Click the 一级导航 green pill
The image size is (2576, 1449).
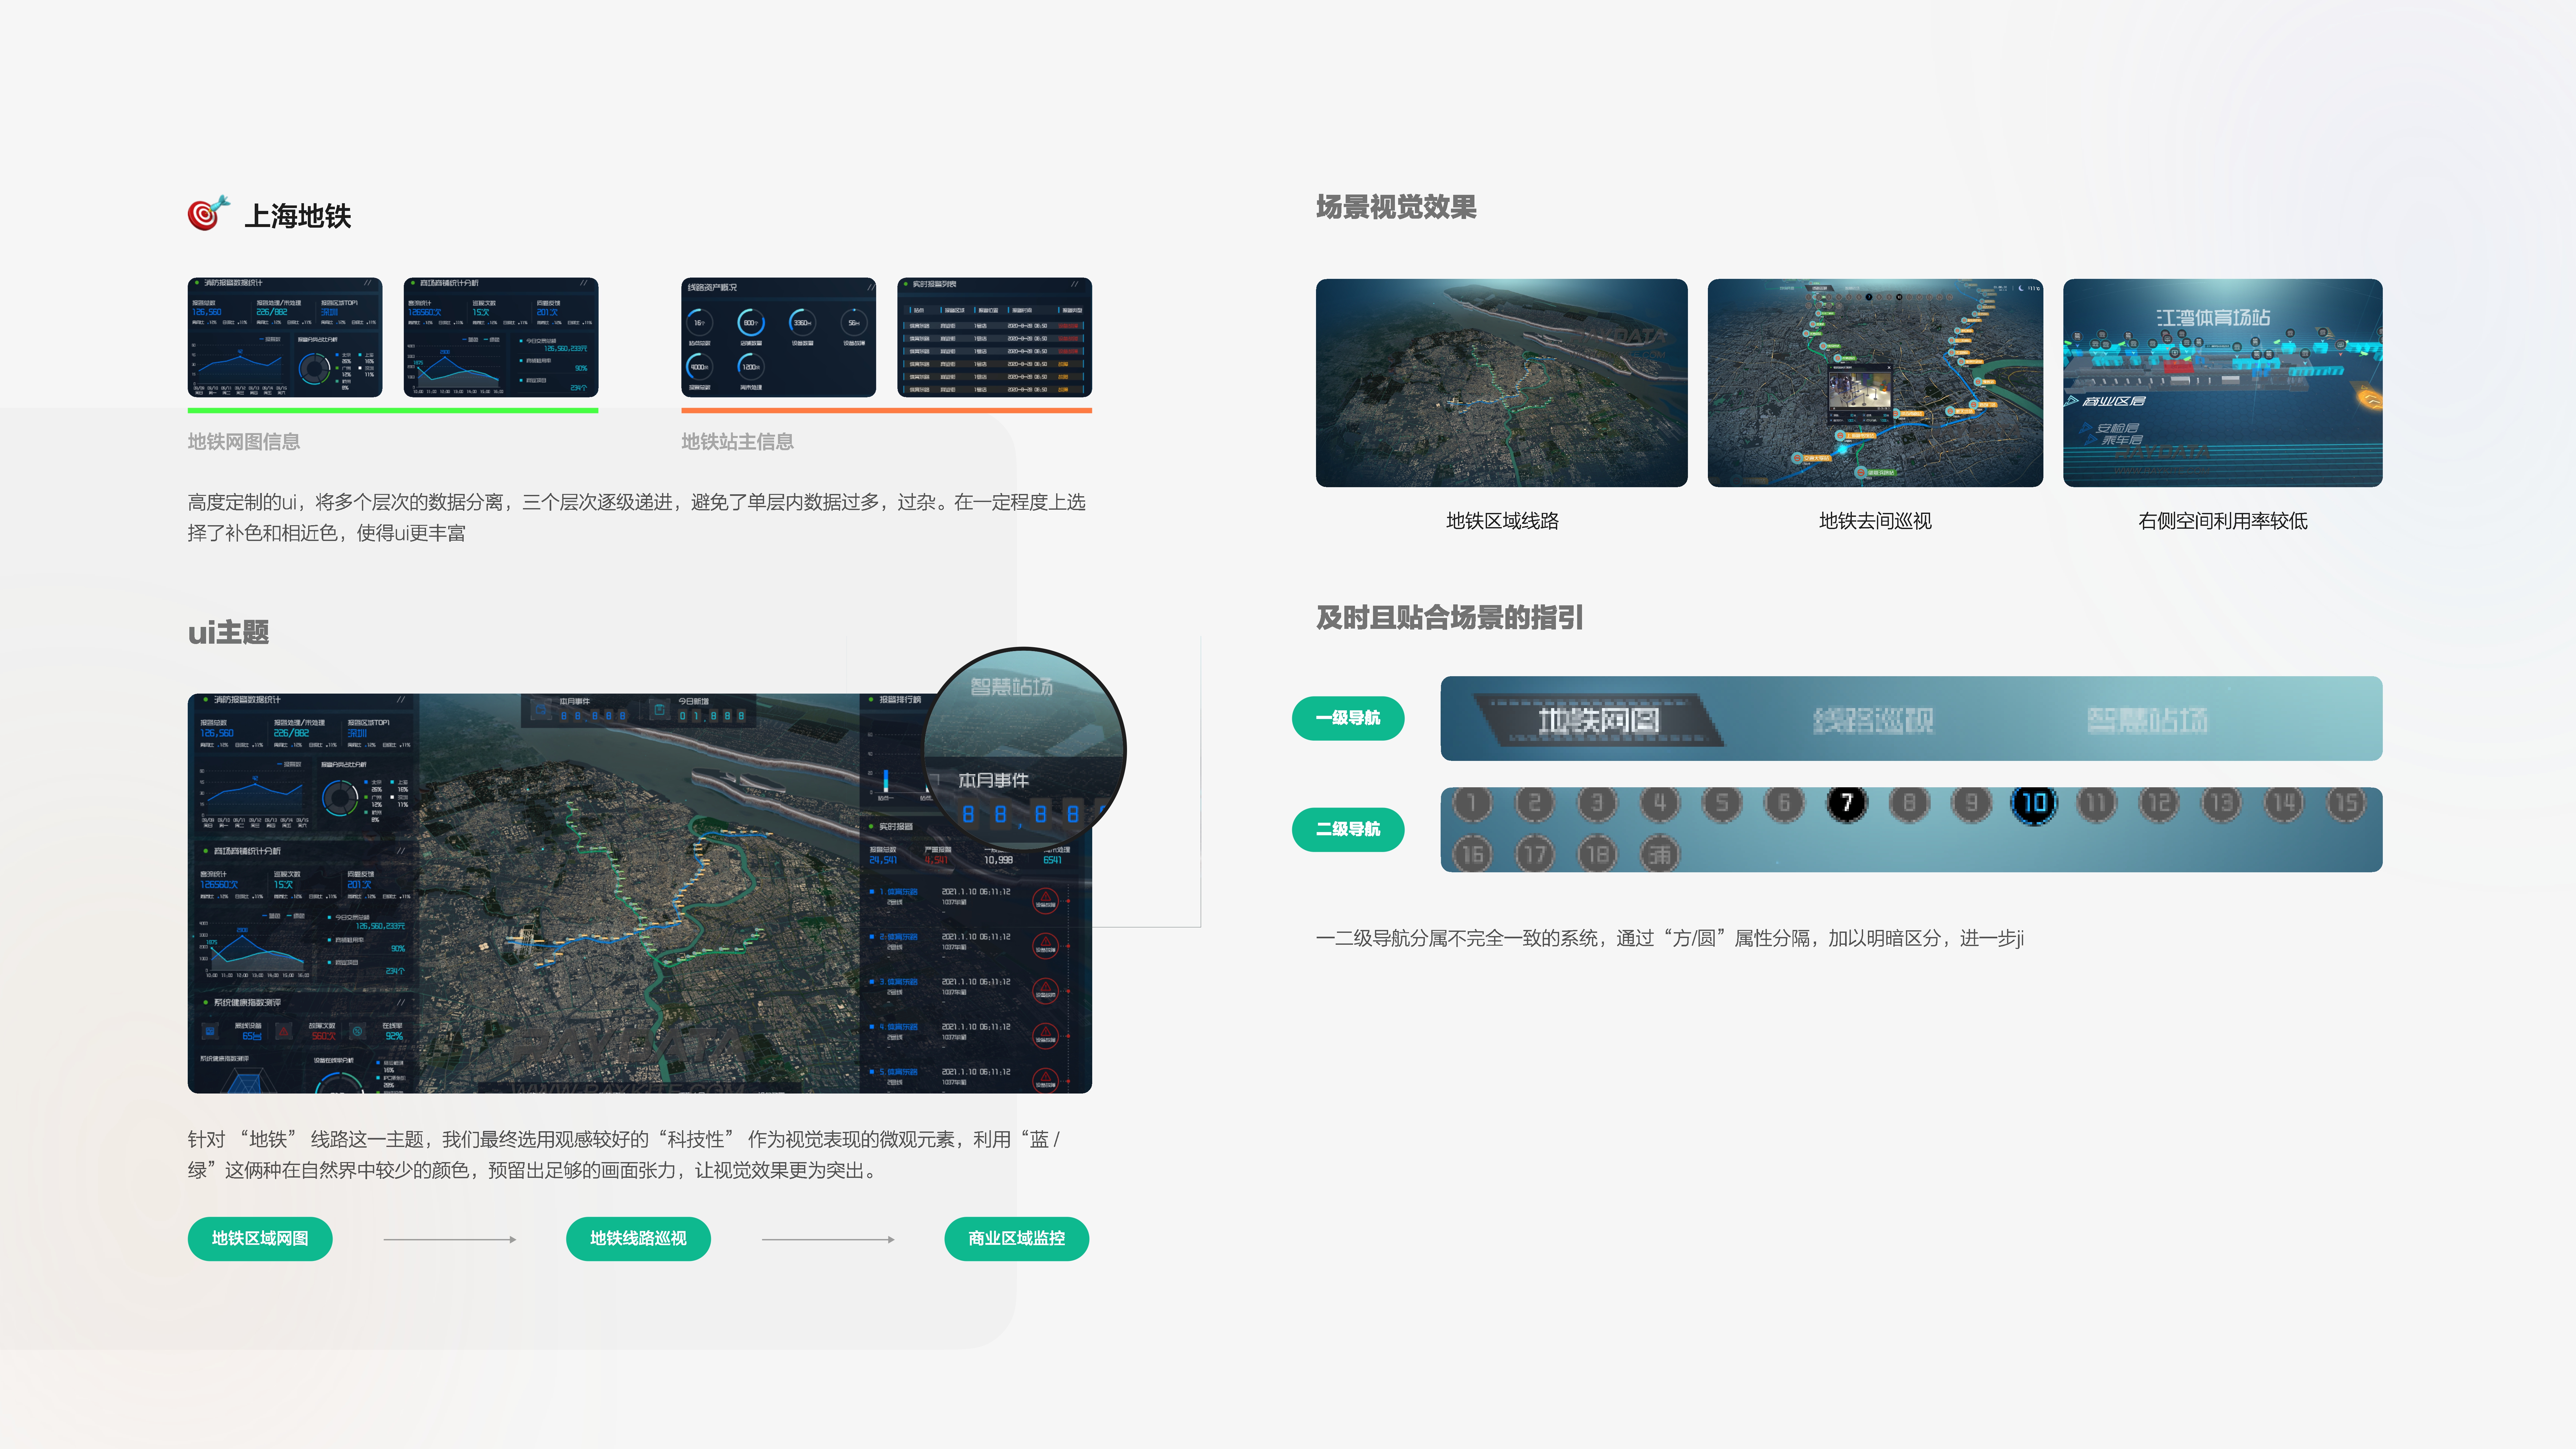pos(1348,718)
